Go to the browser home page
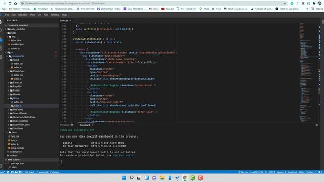The height and width of the screenshot is (182, 324). (x=15, y=3)
